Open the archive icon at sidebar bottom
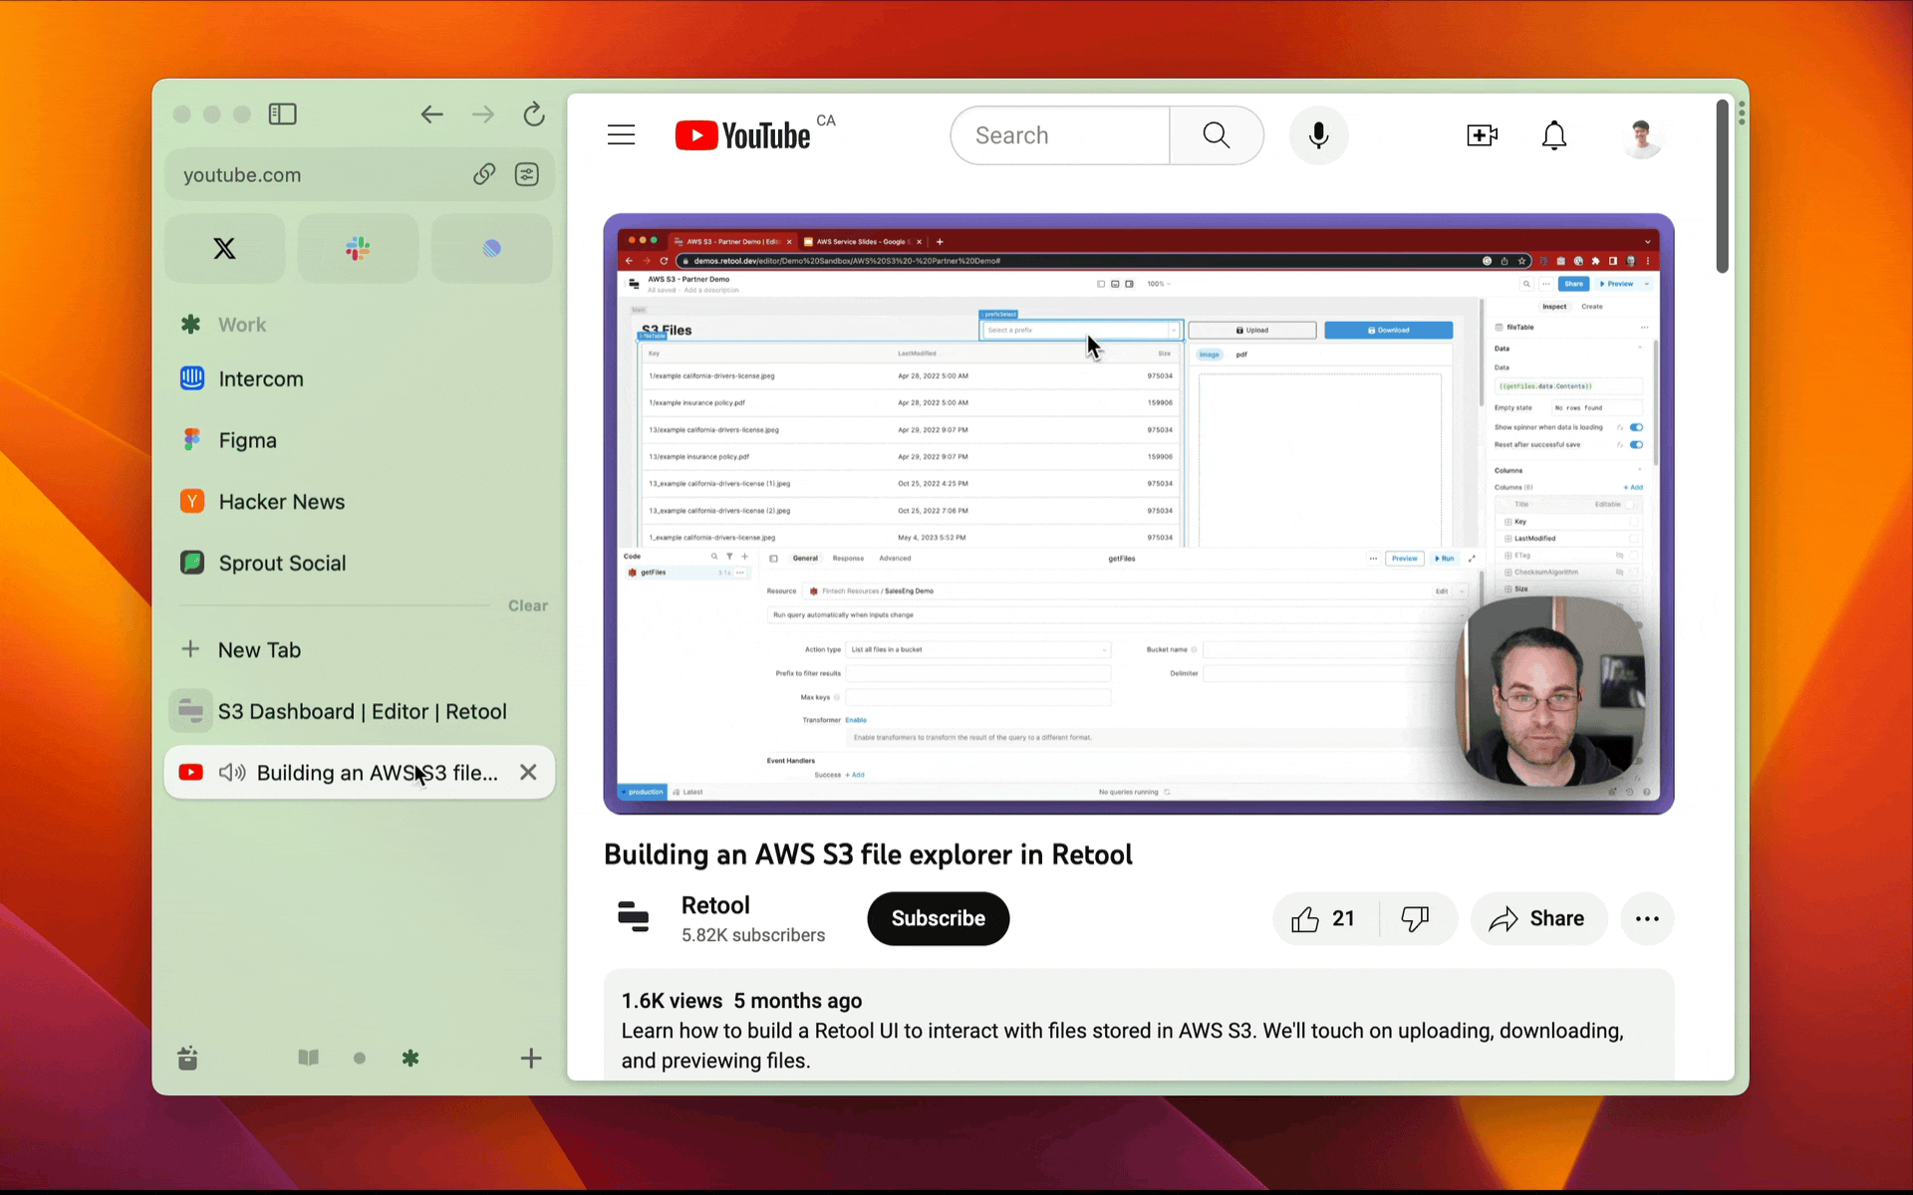 (187, 1058)
